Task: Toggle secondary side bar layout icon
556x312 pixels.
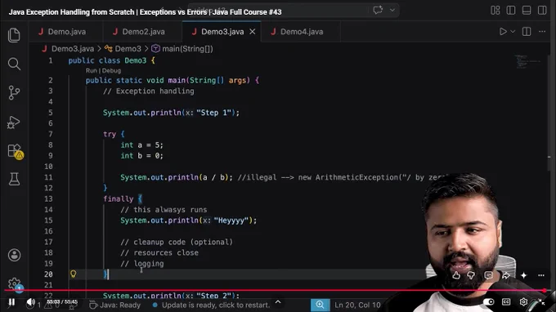Action: click(542, 11)
